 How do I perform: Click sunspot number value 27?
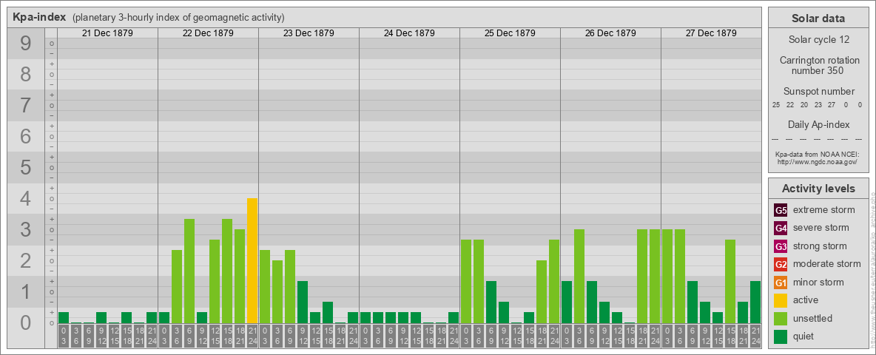click(x=832, y=105)
